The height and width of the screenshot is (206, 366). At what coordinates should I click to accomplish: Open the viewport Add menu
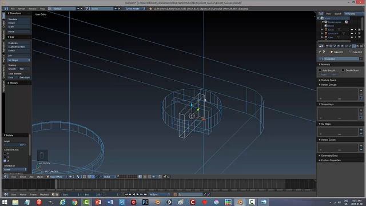pyautogui.click(x=31, y=177)
